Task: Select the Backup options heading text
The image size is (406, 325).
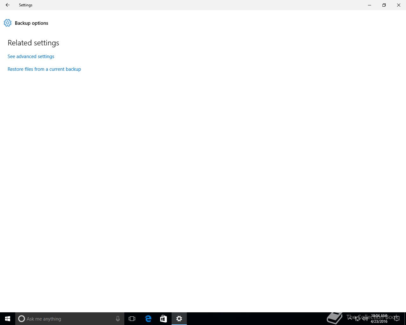Action: tap(31, 23)
